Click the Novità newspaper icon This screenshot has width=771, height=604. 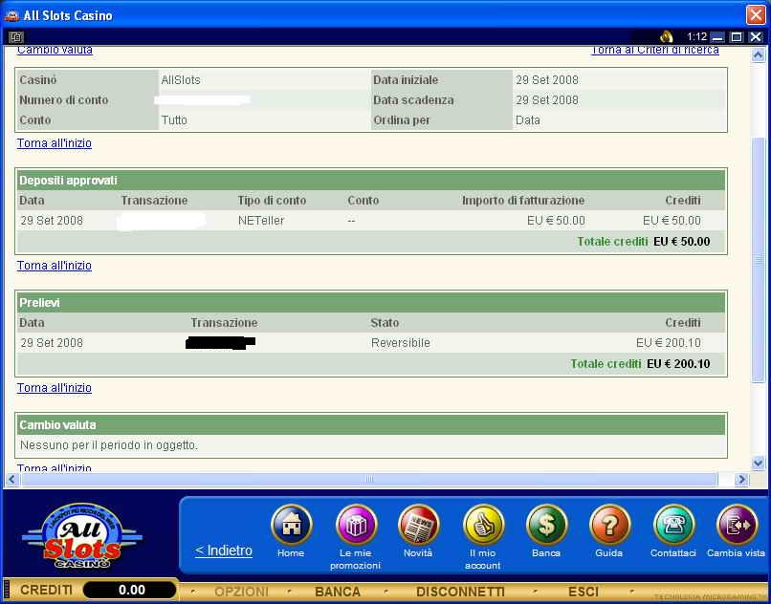point(418,526)
